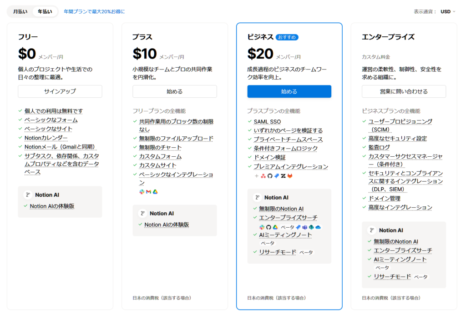Click Notion AIの体験版 in the フリー plan
This screenshot has width=466, height=319.
(52, 206)
